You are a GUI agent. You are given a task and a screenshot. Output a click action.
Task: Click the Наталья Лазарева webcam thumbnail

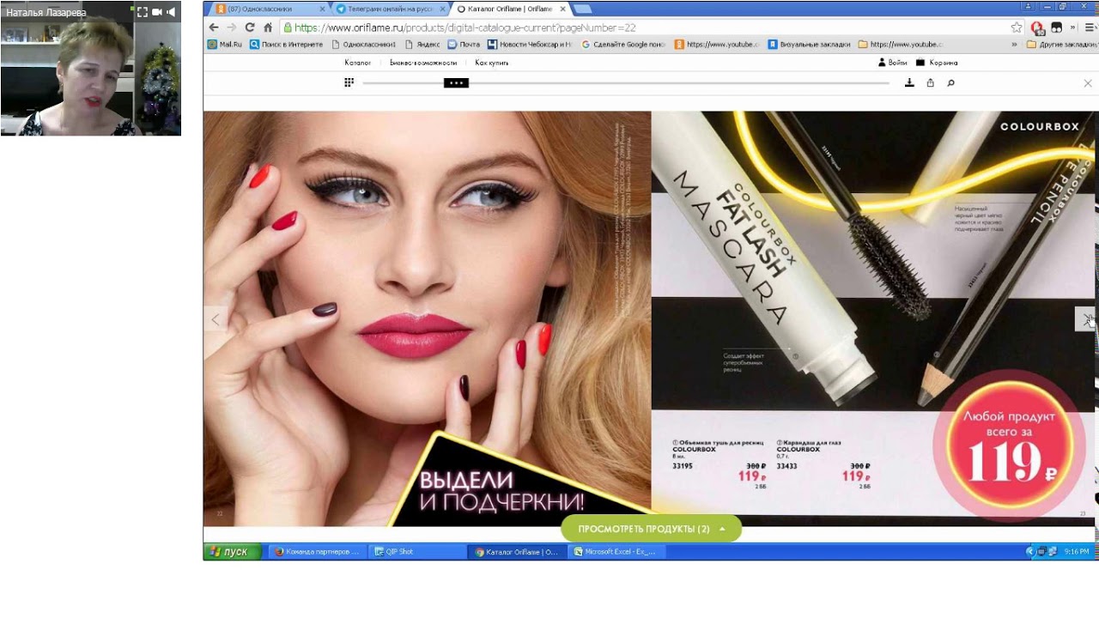coord(90,68)
